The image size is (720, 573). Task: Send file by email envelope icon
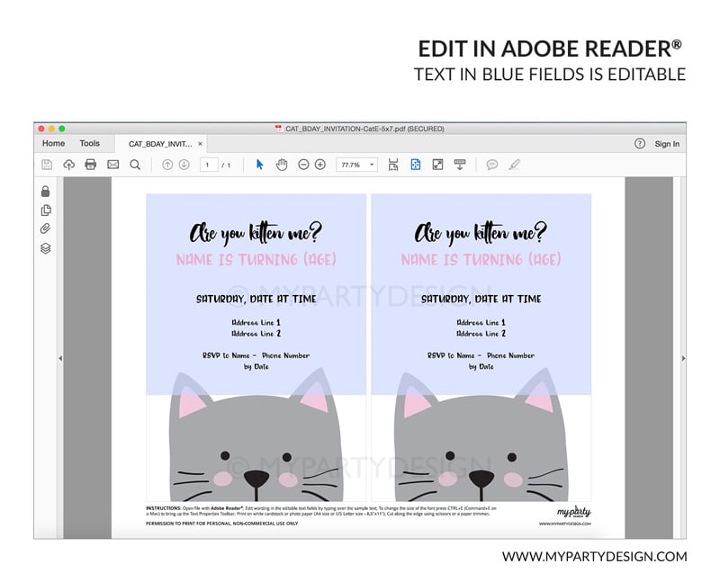(112, 165)
